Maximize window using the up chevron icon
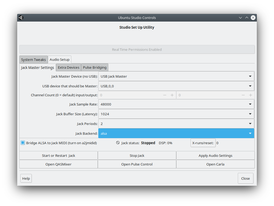Screen dimensions: 274x206 tap(247, 18)
